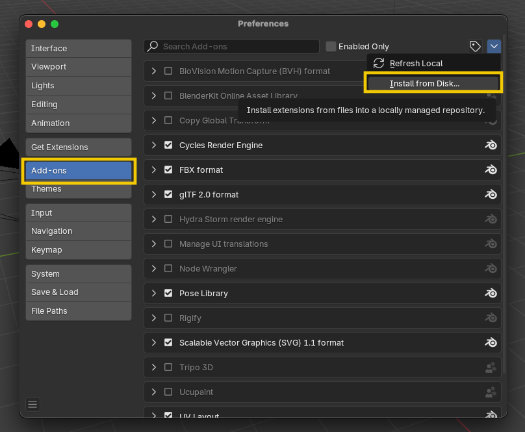Enable the Node Wrangler add-on
The image size is (525, 432).
coord(168,268)
